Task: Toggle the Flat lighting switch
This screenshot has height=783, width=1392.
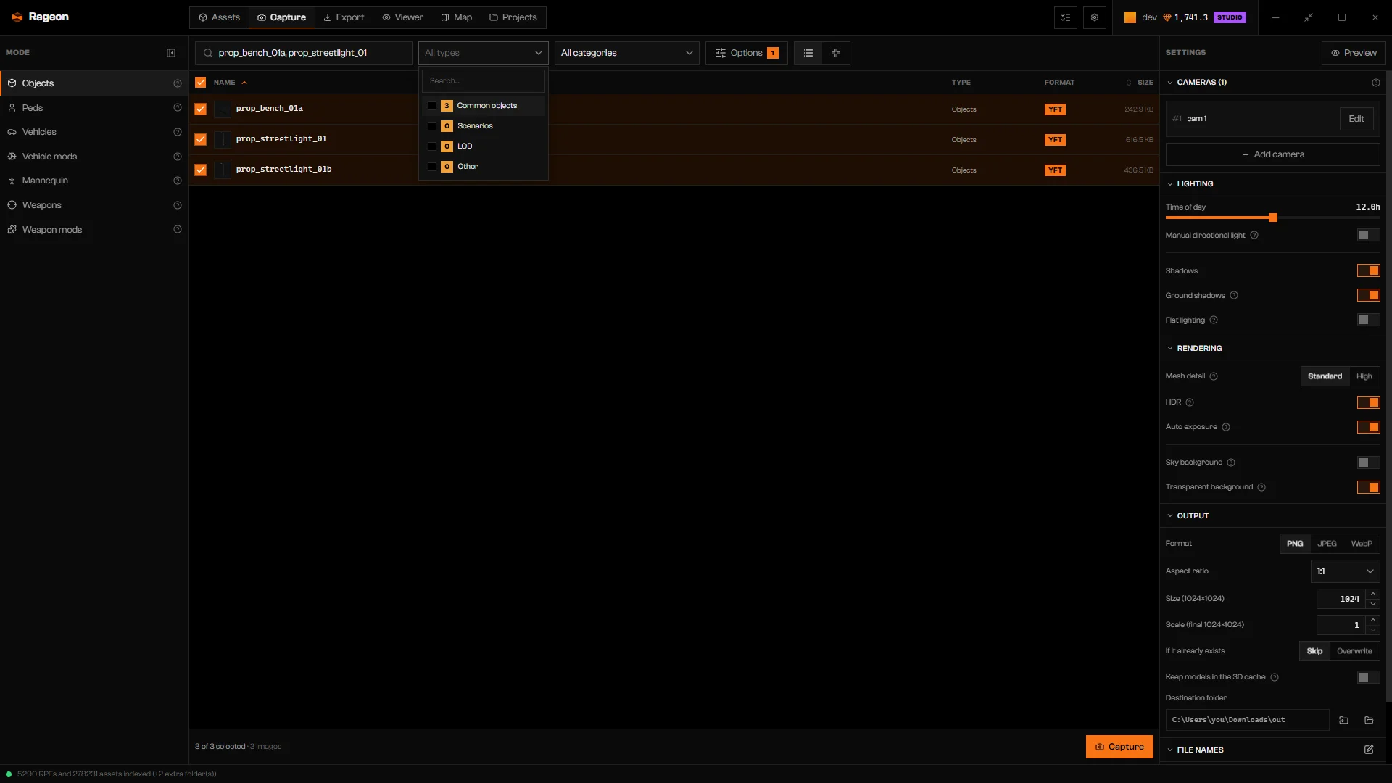Action: [1369, 320]
